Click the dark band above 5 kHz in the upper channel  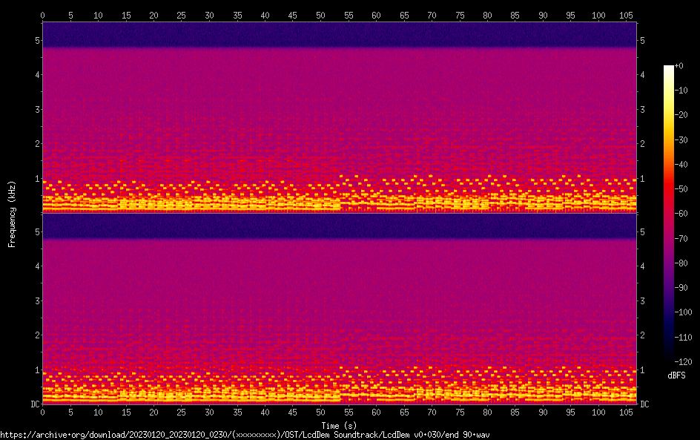(x=340, y=35)
